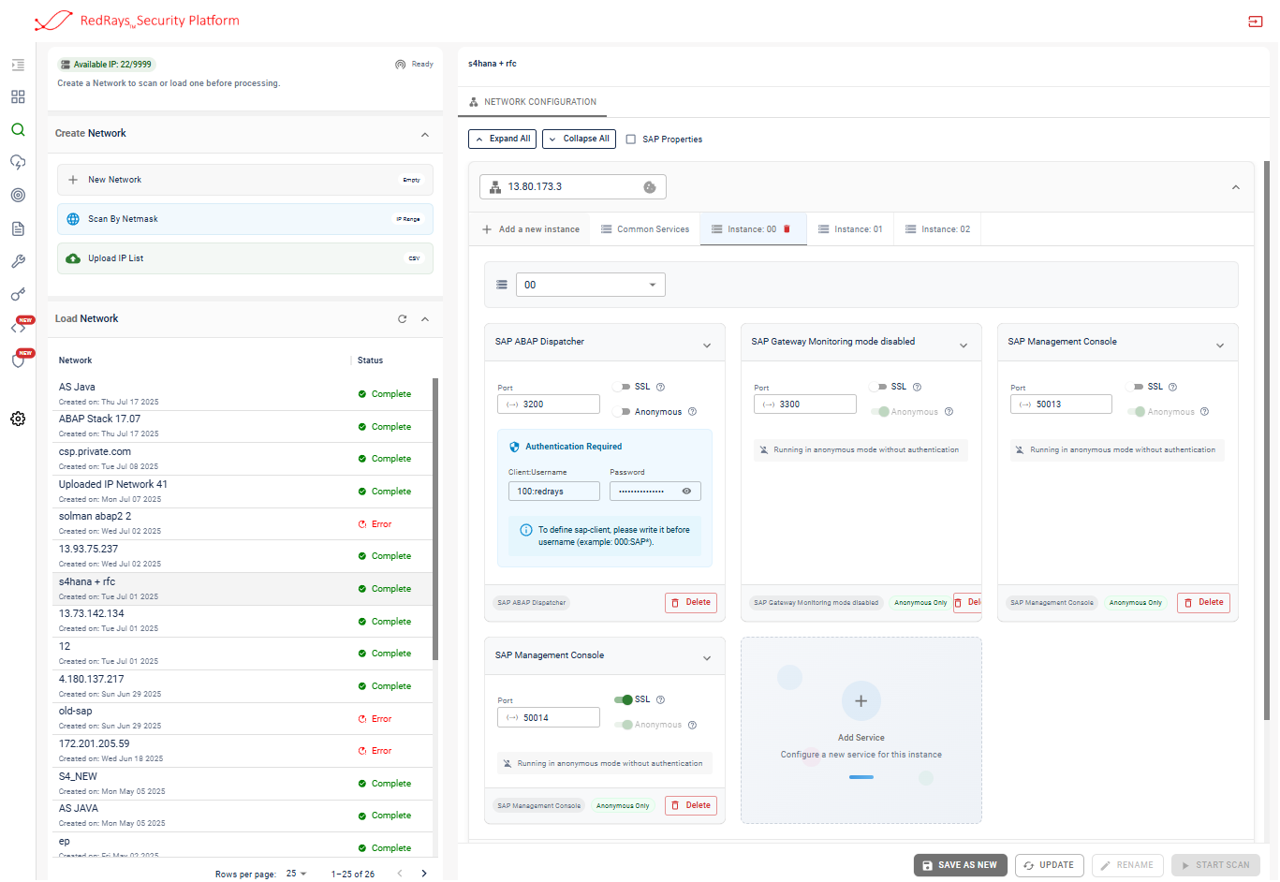Toggle the sidebar menu collapse icon
The image size is (1280, 882).
[18, 65]
